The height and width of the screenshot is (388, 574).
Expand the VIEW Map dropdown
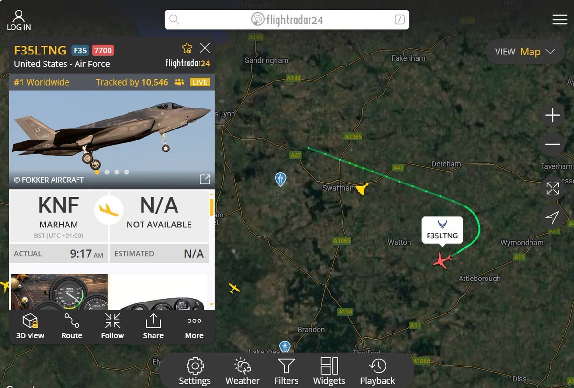pos(525,52)
